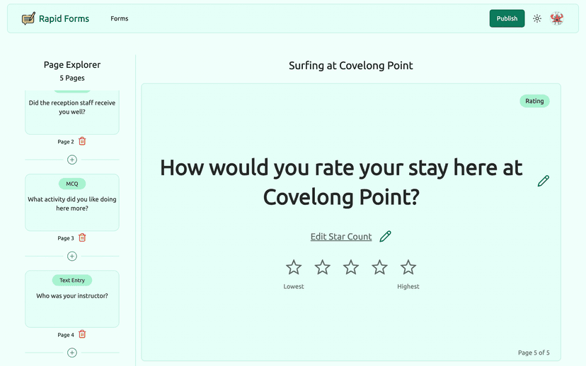586x366 pixels.
Task: Delete Page 3 with trash icon
Action: click(x=82, y=238)
